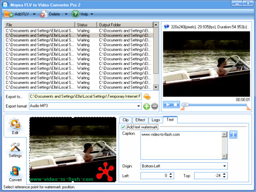Click the Export to path field
Viewport: 256px width, 192px height.
pyautogui.click(x=85, y=96)
